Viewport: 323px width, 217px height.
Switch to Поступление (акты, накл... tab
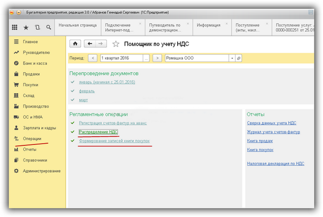click(251, 27)
